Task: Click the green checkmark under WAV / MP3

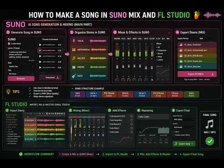Action: click(x=210, y=141)
